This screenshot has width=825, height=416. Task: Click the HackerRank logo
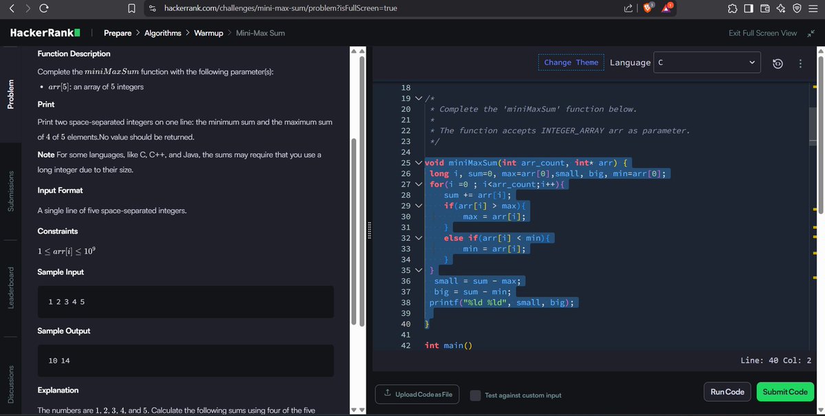[x=45, y=33]
